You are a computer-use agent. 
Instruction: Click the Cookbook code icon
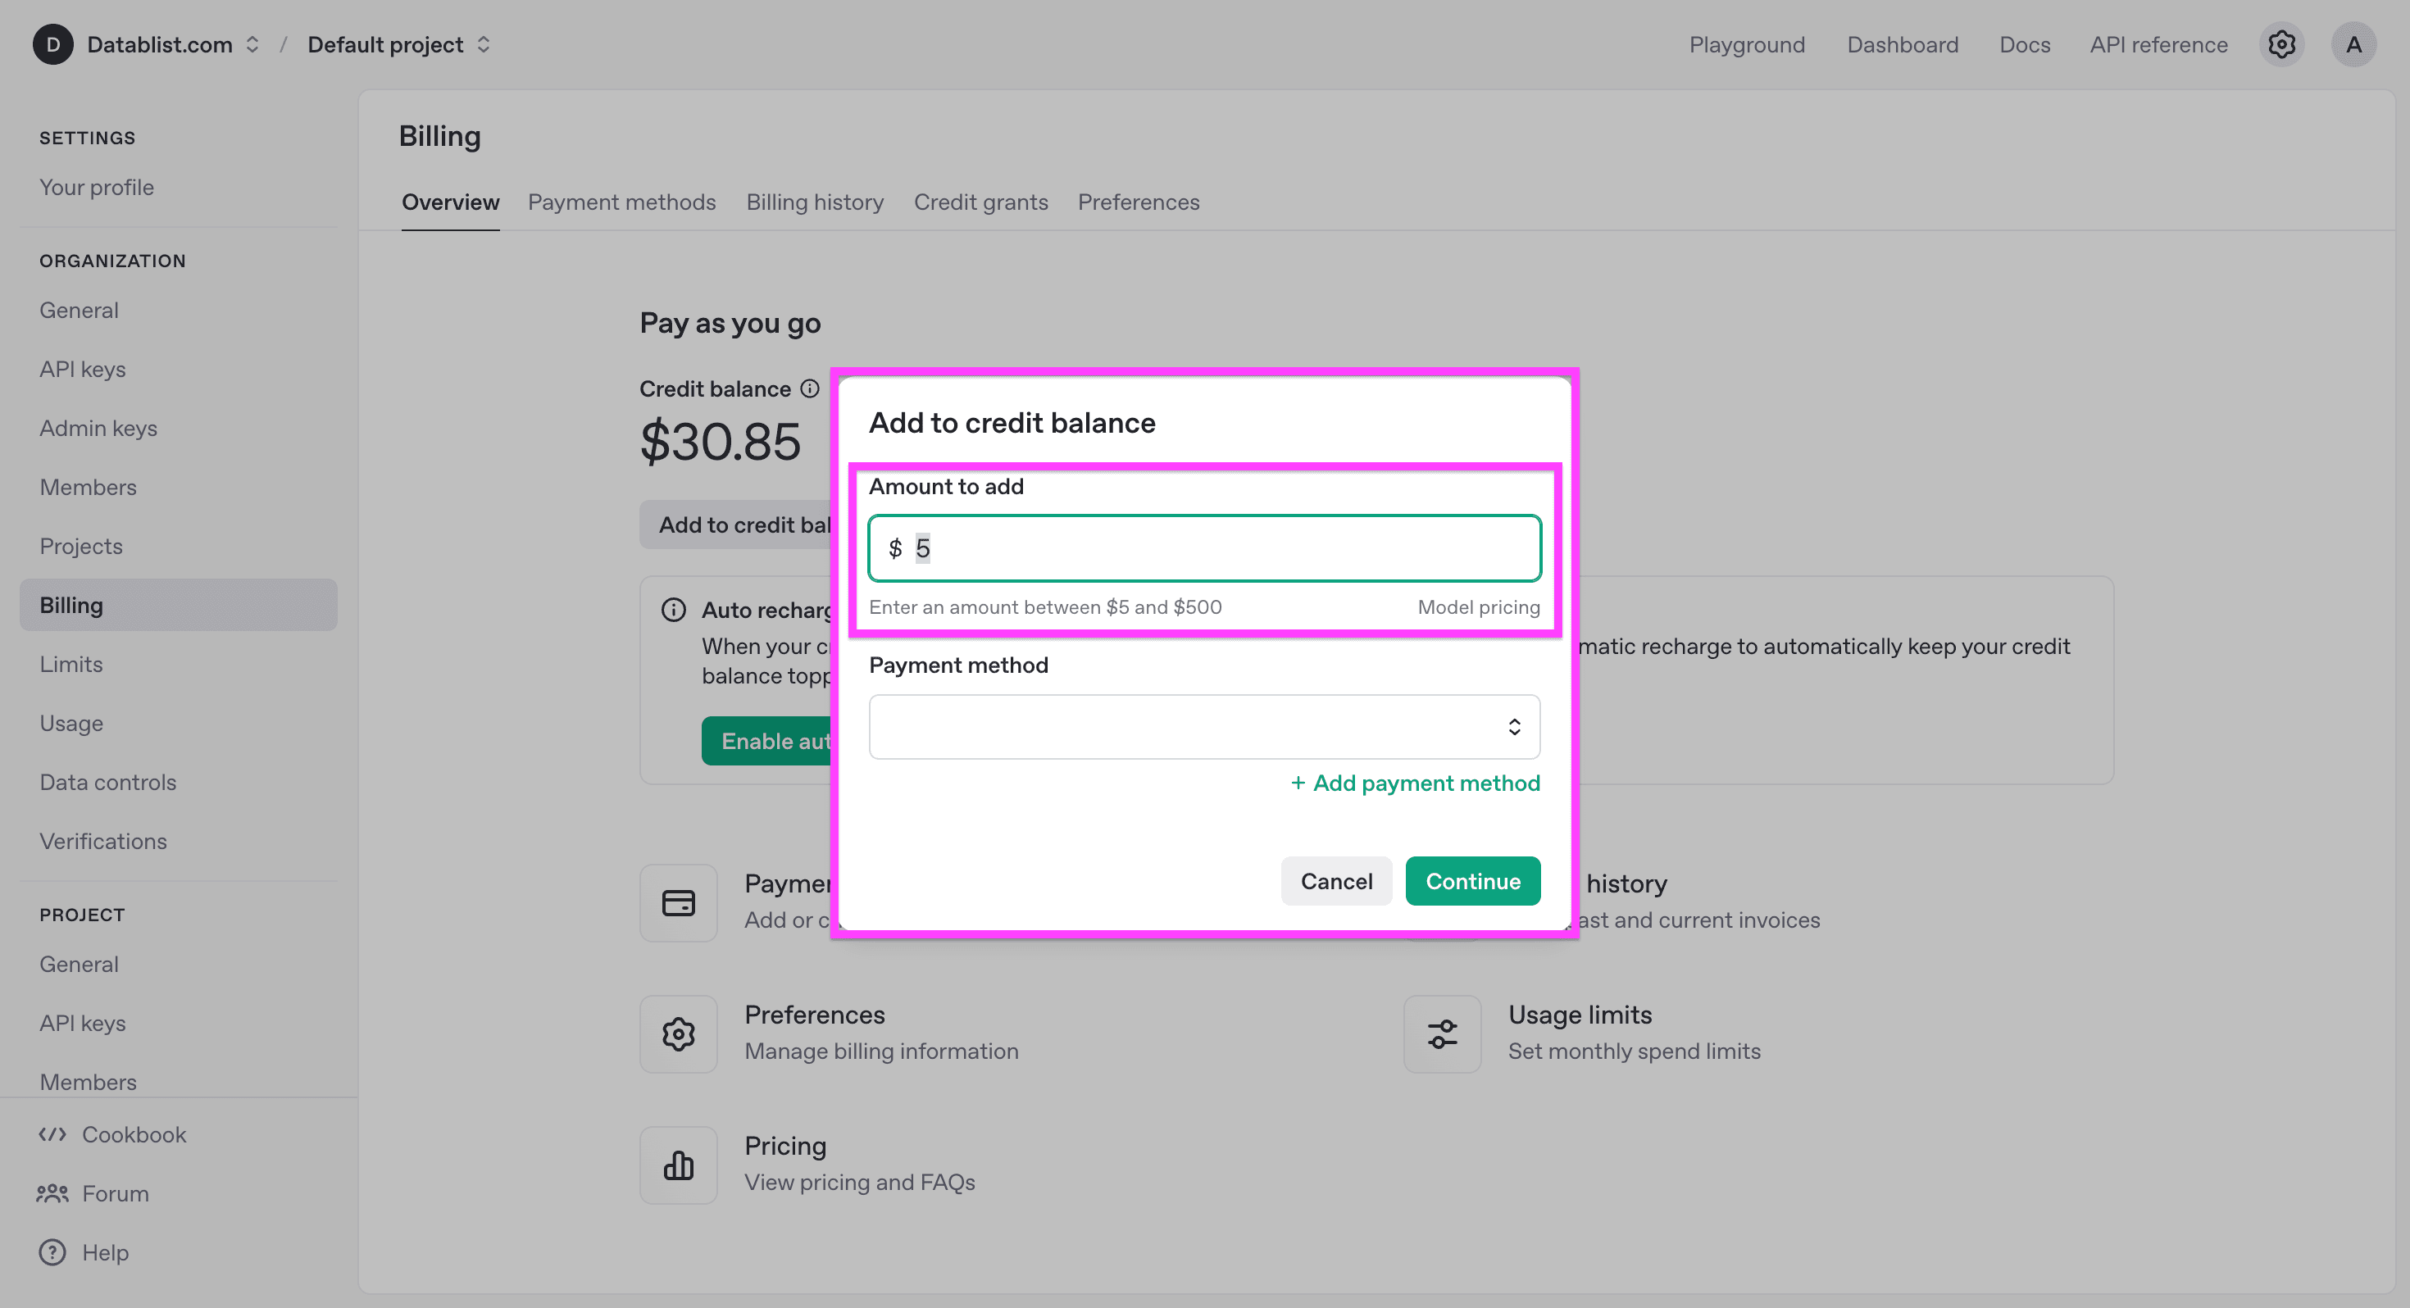[x=52, y=1134]
